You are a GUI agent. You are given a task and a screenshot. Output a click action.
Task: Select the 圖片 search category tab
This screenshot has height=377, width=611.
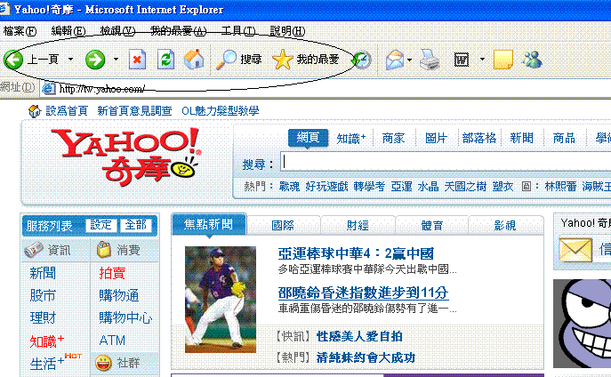coord(436,138)
